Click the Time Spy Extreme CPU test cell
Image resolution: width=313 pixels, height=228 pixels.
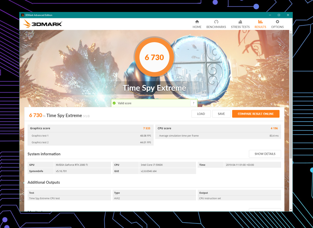coord(69,198)
